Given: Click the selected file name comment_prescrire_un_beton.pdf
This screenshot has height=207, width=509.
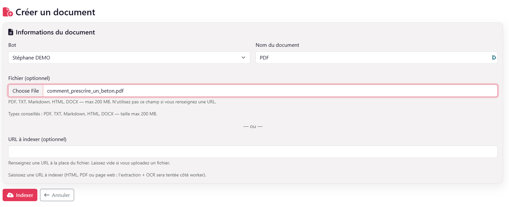Looking at the screenshot, I should (85, 91).
